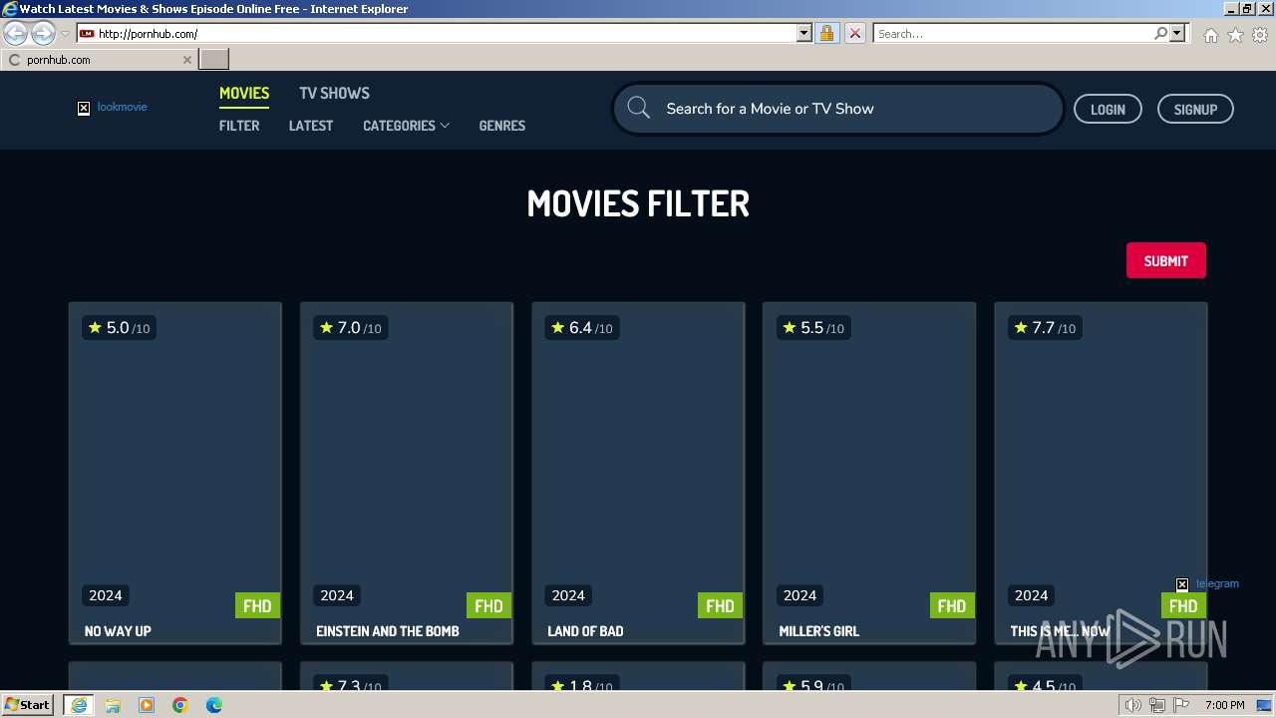Click the network tray icon
Screen dimensions: 1276x718
(x=1157, y=705)
